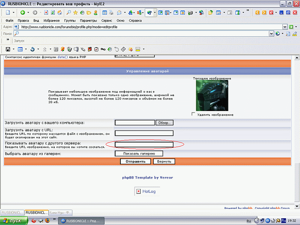300x225 pixels.
Task: Click the page scrollbar up arrow
Action: pyautogui.click(x=297, y=58)
